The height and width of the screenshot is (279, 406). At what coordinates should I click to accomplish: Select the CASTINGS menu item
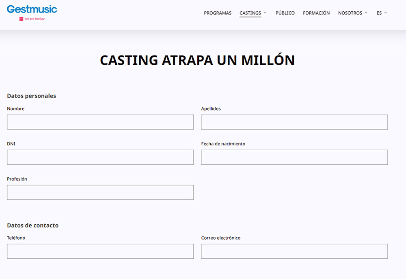(250, 13)
